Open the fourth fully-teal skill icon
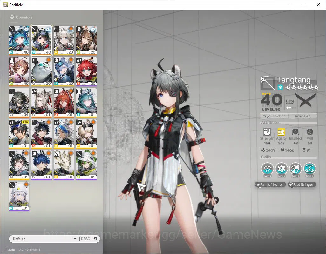 point(309,168)
